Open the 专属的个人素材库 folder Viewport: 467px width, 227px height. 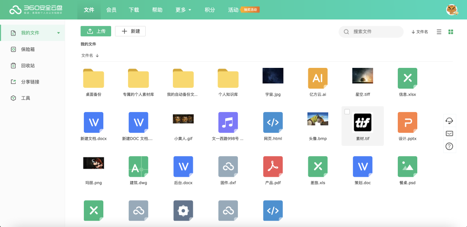(x=138, y=78)
